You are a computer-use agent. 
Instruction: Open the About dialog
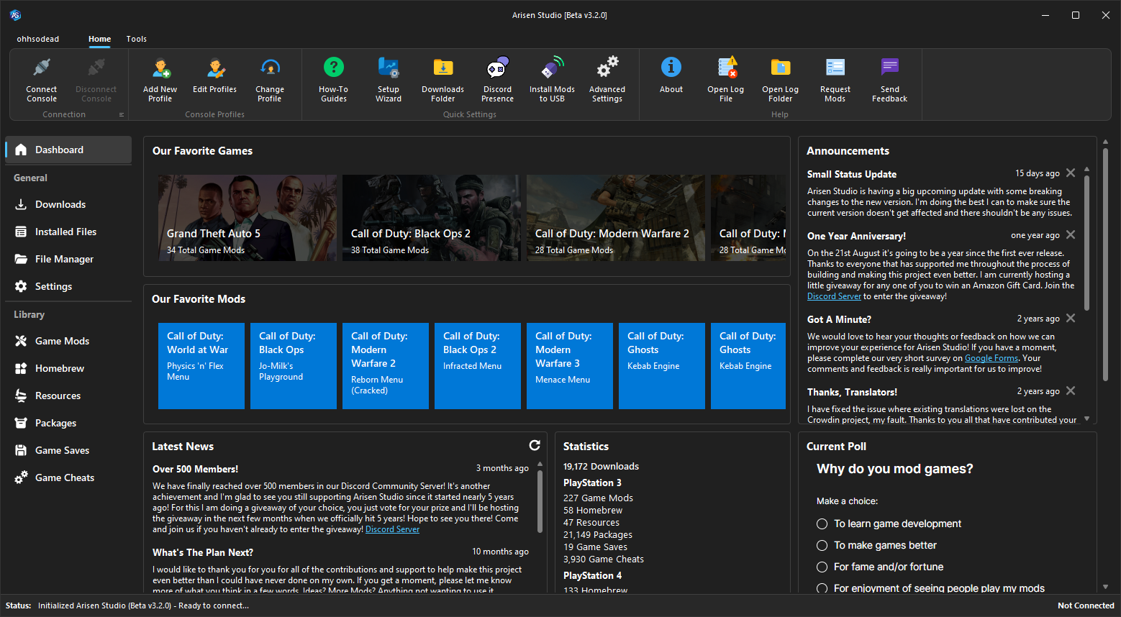(671, 75)
